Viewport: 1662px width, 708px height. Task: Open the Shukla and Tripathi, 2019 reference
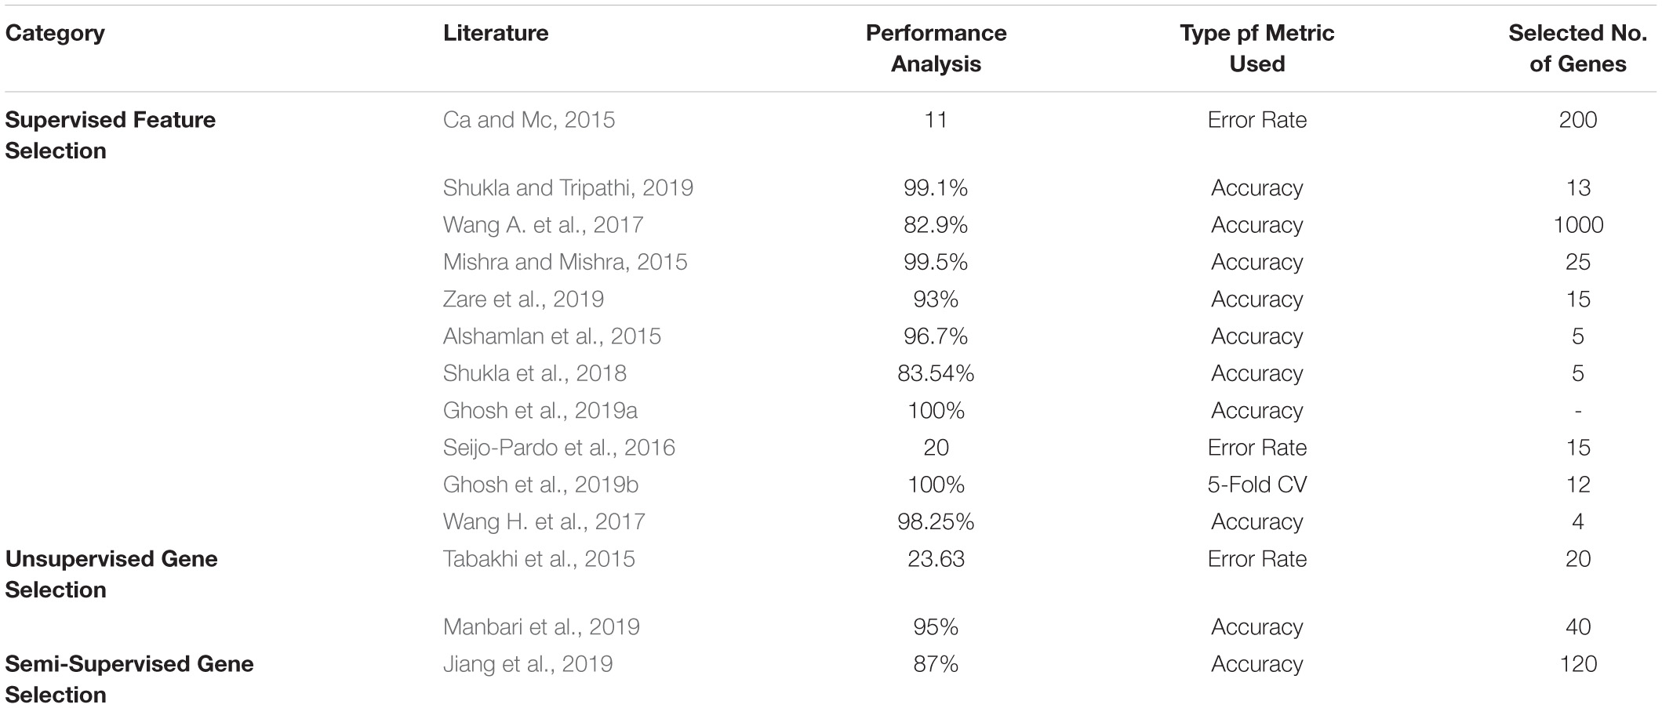(x=568, y=188)
